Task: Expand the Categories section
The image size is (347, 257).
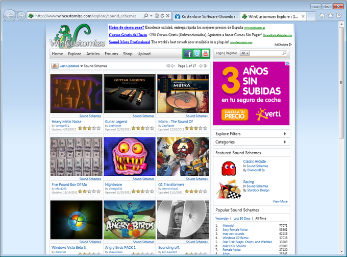Action: pyautogui.click(x=252, y=142)
